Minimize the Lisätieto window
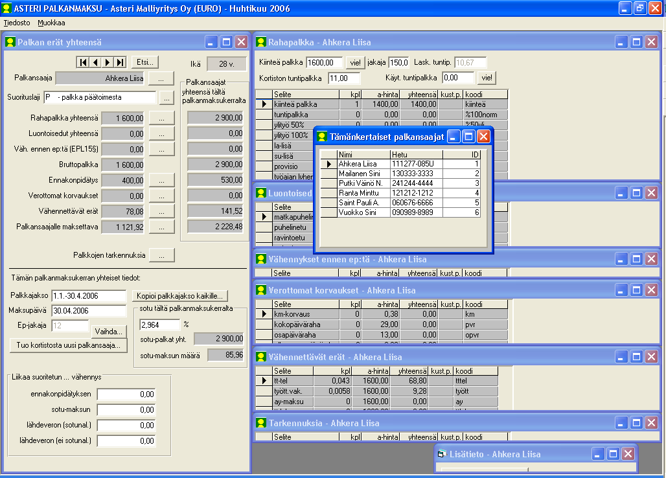666x478 pixels. pos(597,454)
